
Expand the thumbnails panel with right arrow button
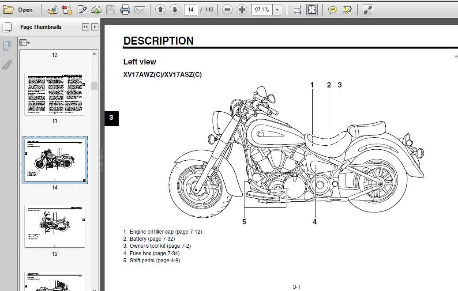94,27
